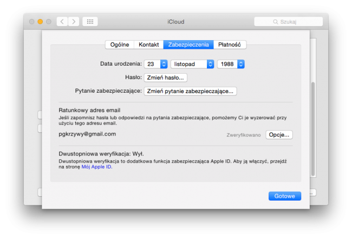Screen dimensions: 352x239
Task: Click the Zweryfikowano status text
Action: pos(244,135)
